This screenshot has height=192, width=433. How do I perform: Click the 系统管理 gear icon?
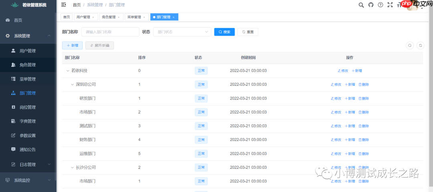[8, 36]
